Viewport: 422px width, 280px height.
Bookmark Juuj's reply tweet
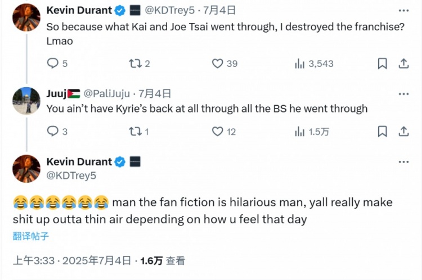(x=382, y=131)
